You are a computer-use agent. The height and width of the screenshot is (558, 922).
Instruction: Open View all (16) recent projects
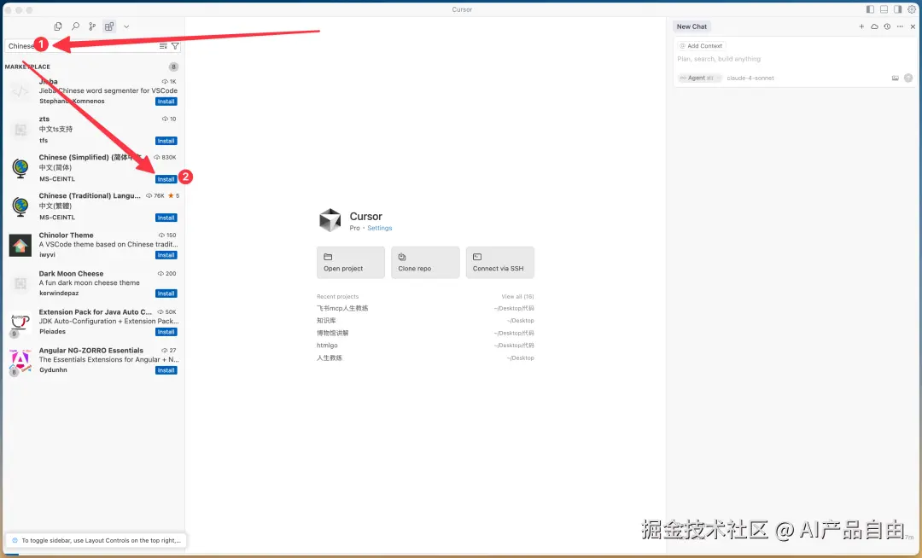coord(517,297)
